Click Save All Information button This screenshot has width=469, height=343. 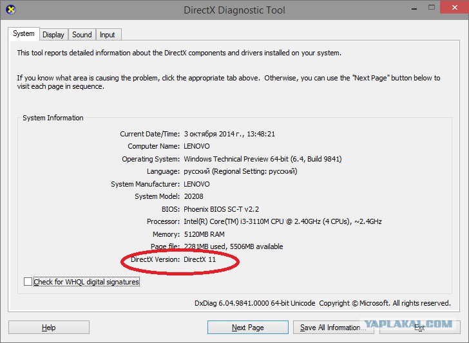click(x=334, y=327)
